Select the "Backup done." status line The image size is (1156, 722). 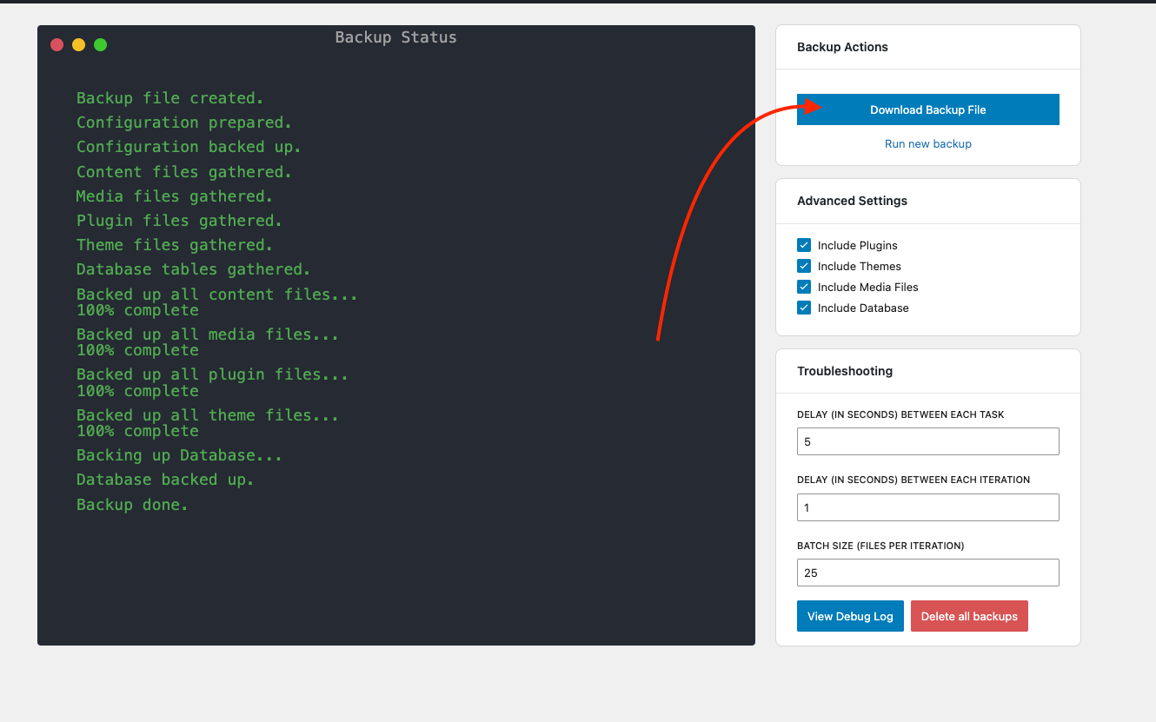point(132,505)
